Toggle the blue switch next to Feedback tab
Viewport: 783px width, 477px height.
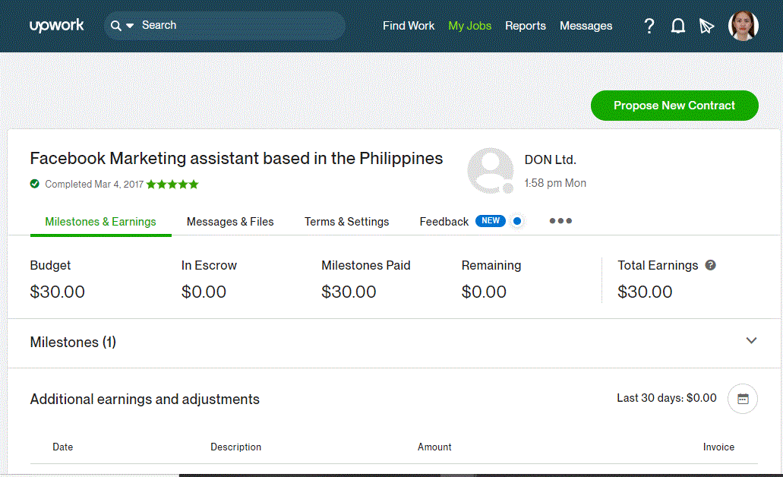click(517, 221)
